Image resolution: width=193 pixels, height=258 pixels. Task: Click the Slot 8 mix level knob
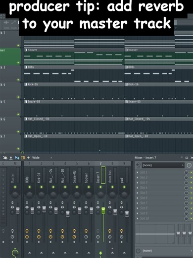(x=187, y=208)
